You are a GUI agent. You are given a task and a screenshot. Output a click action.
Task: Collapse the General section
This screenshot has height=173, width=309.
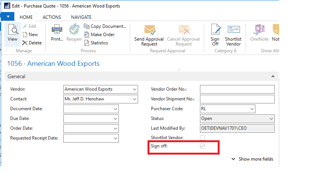(273, 76)
